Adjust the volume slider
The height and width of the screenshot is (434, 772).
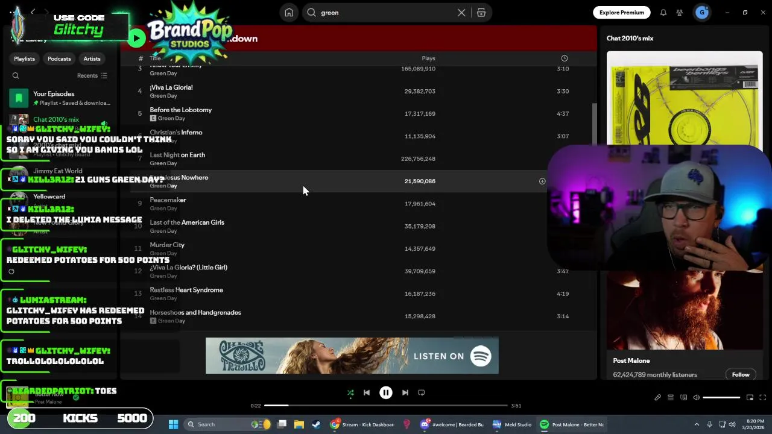[x=721, y=398]
